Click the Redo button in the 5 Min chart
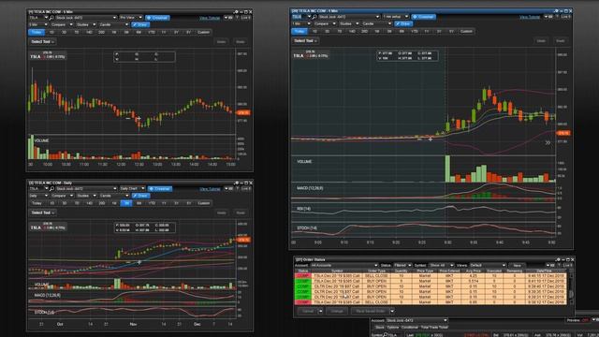Screen dimensions: 599x337 click(x=240, y=41)
